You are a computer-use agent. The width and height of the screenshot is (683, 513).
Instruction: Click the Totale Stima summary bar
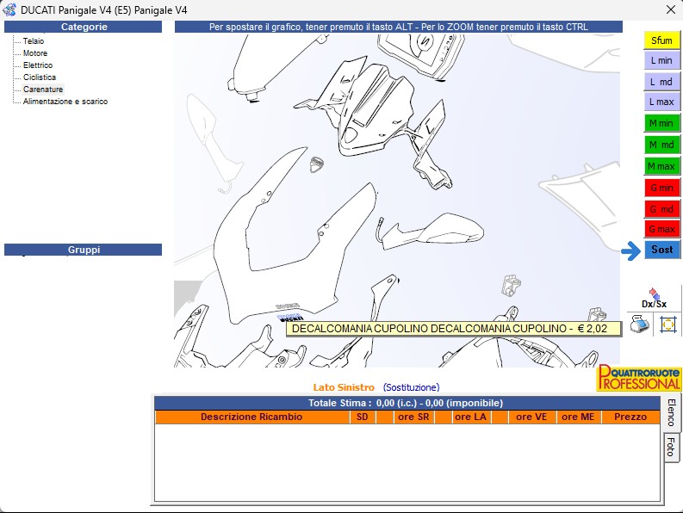point(407,404)
